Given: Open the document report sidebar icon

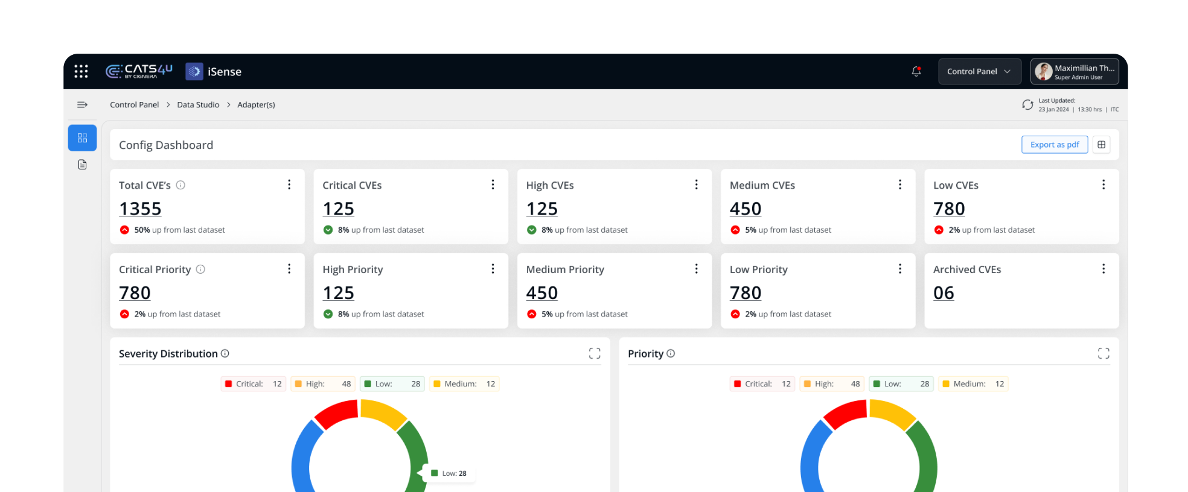Looking at the screenshot, I should [82, 165].
